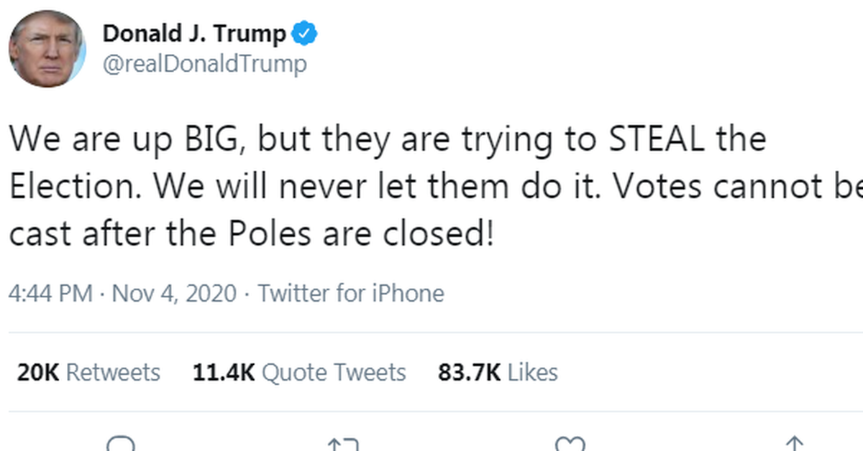Like the tweet with the heart icon
Image resolution: width=863 pixels, height=451 pixels.
571,444
